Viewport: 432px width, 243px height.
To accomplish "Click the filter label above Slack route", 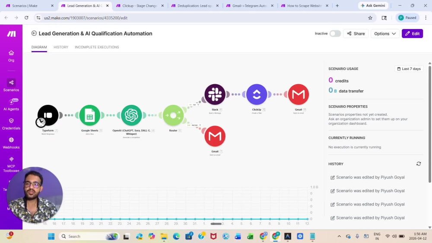I will click(x=194, y=104).
